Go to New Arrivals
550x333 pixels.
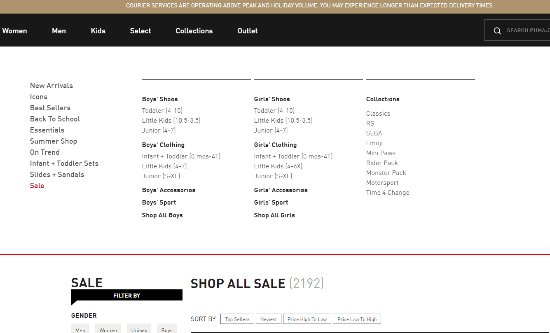point(51,86)
